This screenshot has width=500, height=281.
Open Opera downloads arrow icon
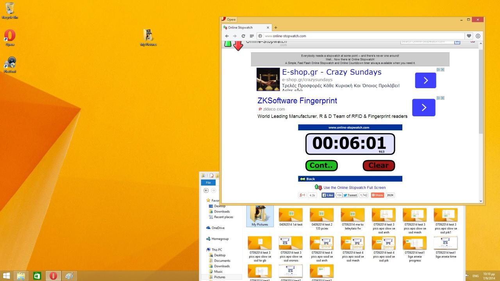tap(478, 36)
